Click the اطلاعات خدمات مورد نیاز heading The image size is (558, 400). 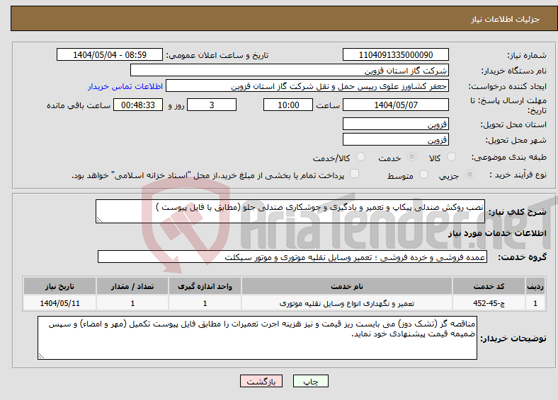coord(497,233)
